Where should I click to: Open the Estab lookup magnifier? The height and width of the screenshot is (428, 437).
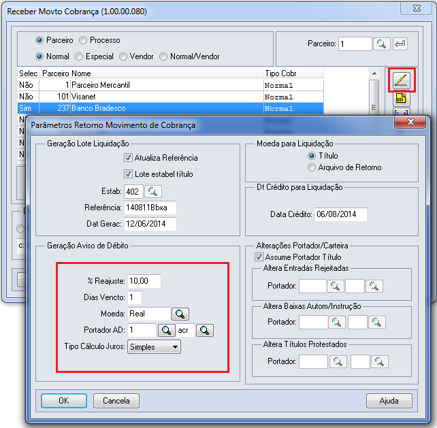pyautogui.click(x=152, y=191)
